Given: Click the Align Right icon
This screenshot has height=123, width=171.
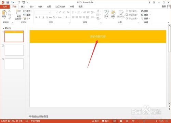Looking at the screenshot, I should coord(80,17).
